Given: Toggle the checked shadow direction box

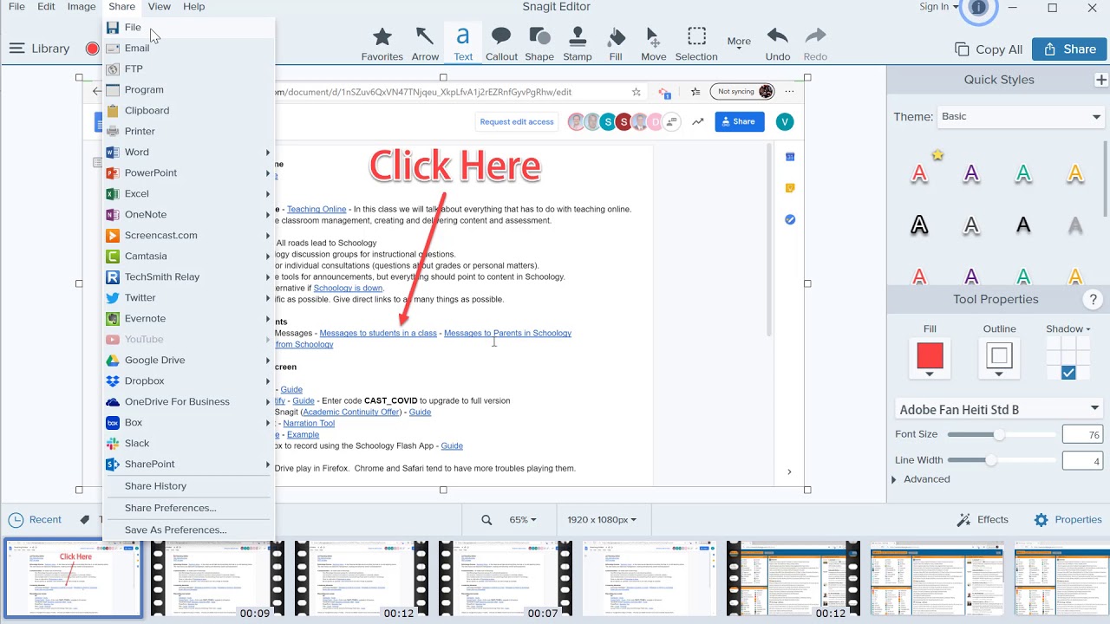Looking at the screenshot, I should 1068,372.
